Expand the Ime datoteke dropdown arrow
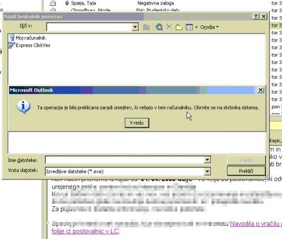Viewport: 282px width, 239px height. [207, 160]
